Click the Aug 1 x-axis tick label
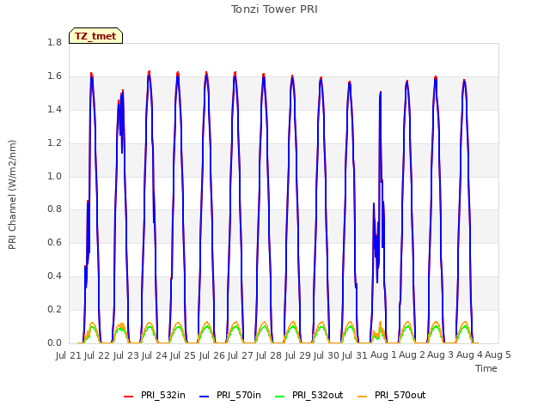 [x=383, y=355]
